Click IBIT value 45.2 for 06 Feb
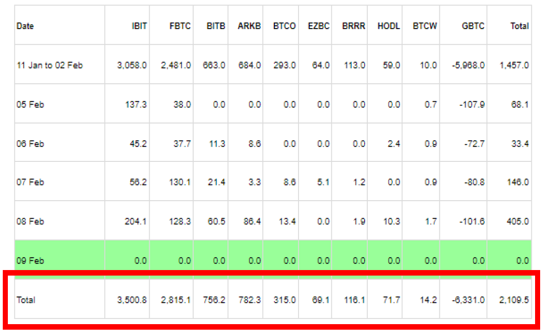Screen dimensions: 542x332 click(x=138, y=143)
